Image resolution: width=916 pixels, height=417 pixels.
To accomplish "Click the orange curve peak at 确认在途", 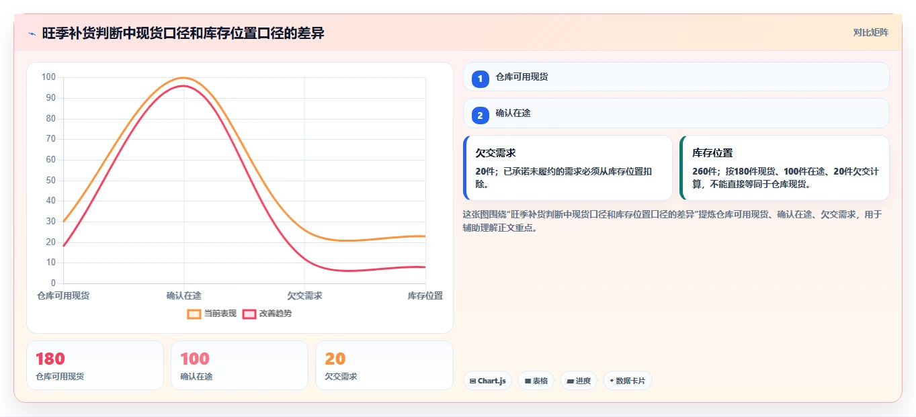I will (184, 78).
